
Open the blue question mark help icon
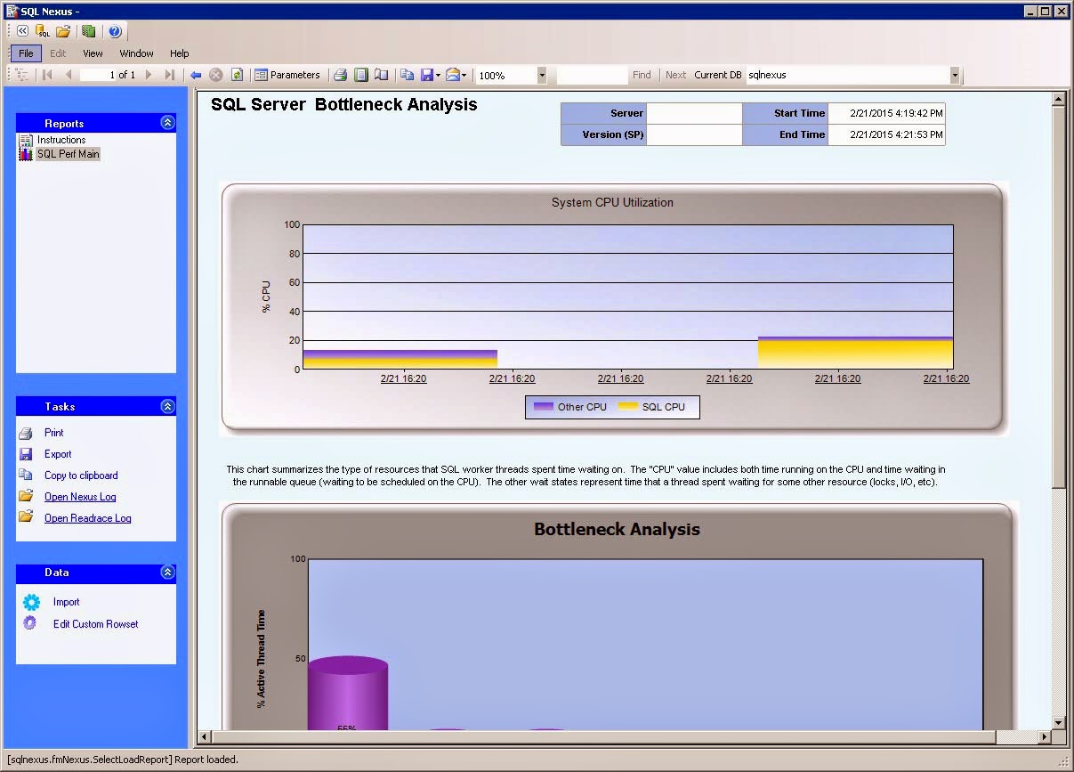tap(115, 31)
